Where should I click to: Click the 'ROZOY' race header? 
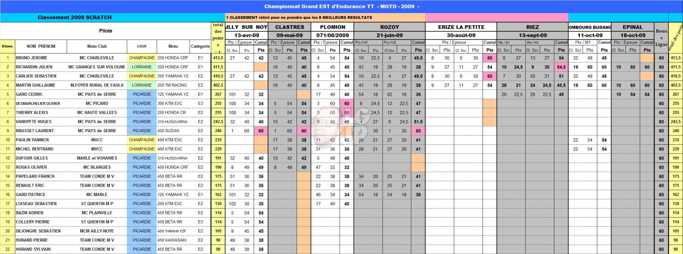pos(389,27)
